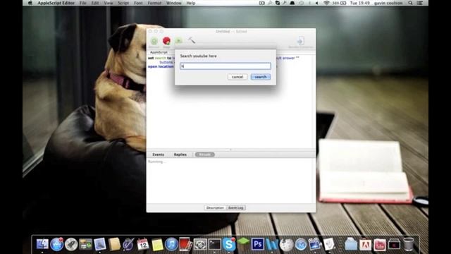The height and width of the screenshot is (254, 451).
Task: Open Stickies yellow note icon in Dock
Action: point(157,245)
